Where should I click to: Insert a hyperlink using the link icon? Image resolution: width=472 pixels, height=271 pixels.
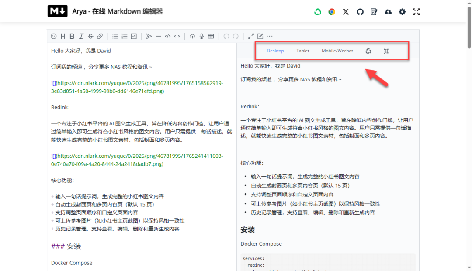point(100,36)
